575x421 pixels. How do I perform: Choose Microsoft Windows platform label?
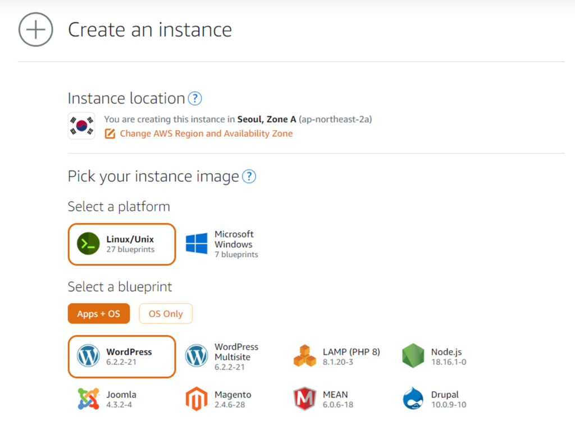pyautogui.click(x=234, y=239)
